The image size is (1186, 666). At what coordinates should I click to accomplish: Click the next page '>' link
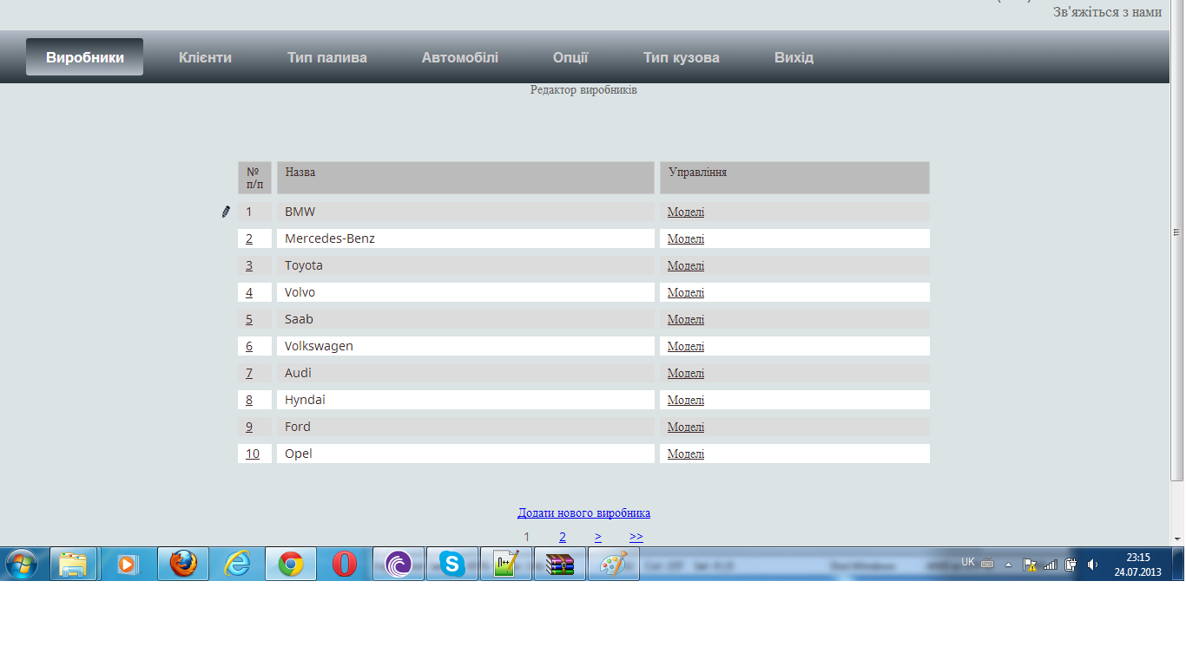[x=598, y=537]
